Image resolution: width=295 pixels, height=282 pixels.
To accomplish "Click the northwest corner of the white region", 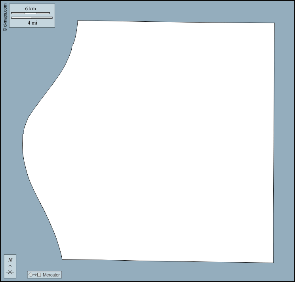I will (x=79, y=21).
